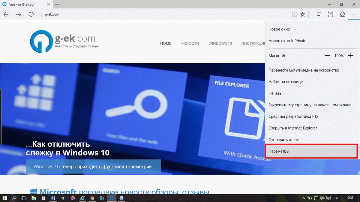
Task: Select Закрепить эту страницу на начальном экране
Action: tap(313, 105)
